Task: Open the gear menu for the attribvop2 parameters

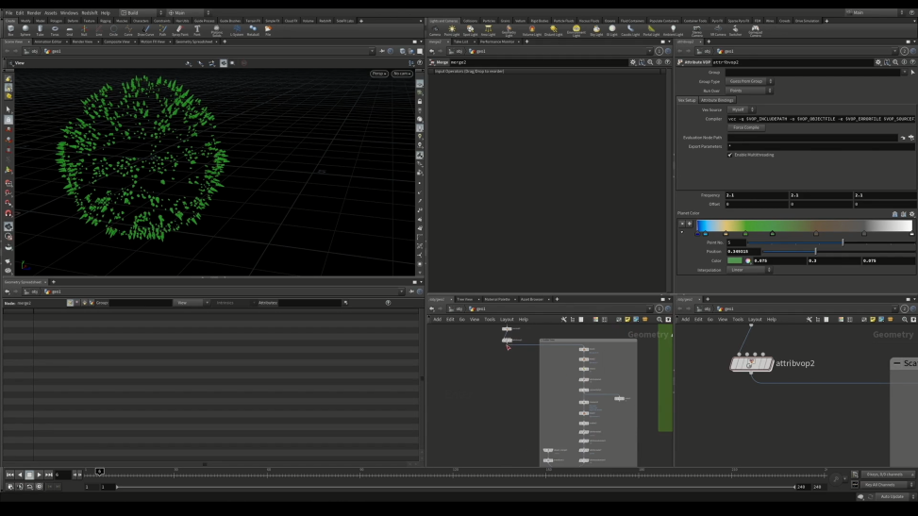Action: pyautogui.click(x=877, y=62)
